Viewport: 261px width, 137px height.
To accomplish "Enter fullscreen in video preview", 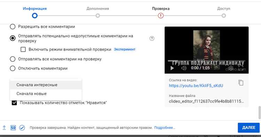I will pos(241,68).
